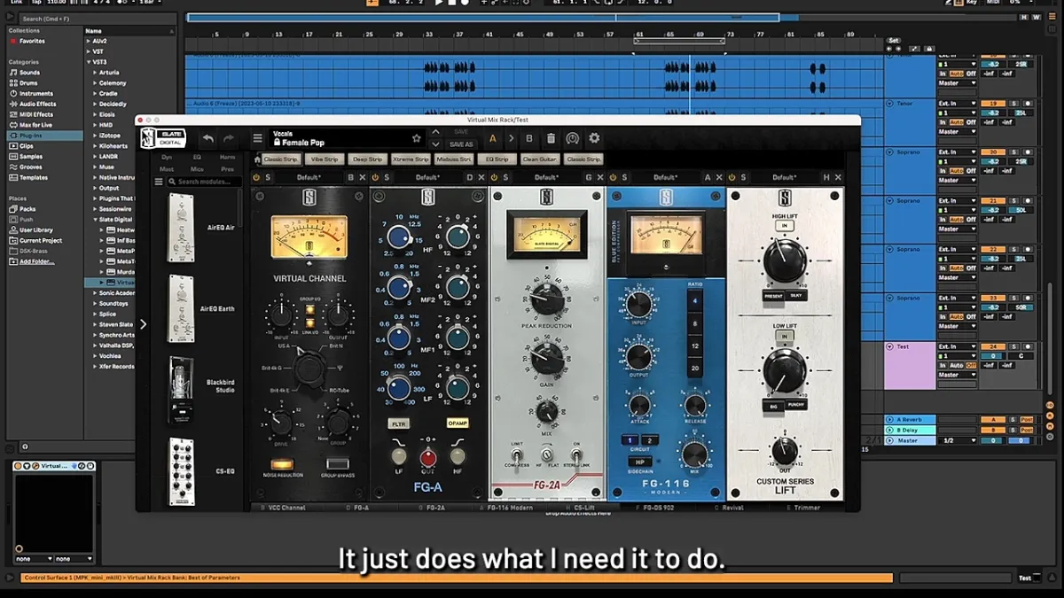Select Max for Live category in browser

click(x=35, y=125)
